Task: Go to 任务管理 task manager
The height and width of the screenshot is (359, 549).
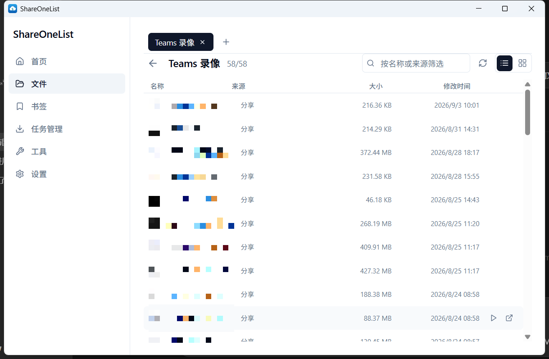Action: coord(67,129)
